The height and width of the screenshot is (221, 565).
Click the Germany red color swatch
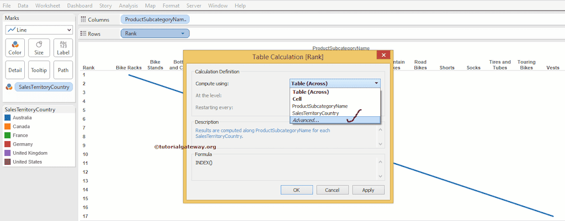(7, 144)
